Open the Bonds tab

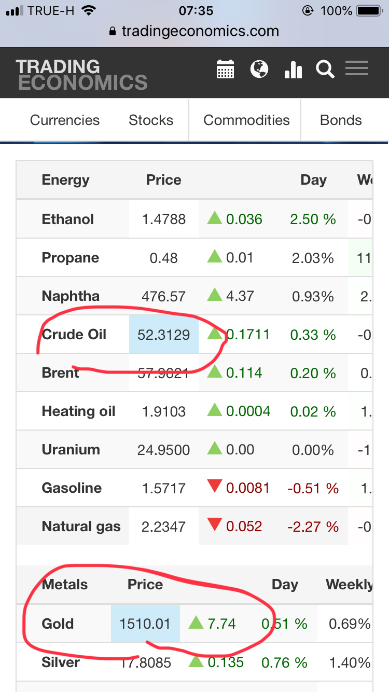341,120
